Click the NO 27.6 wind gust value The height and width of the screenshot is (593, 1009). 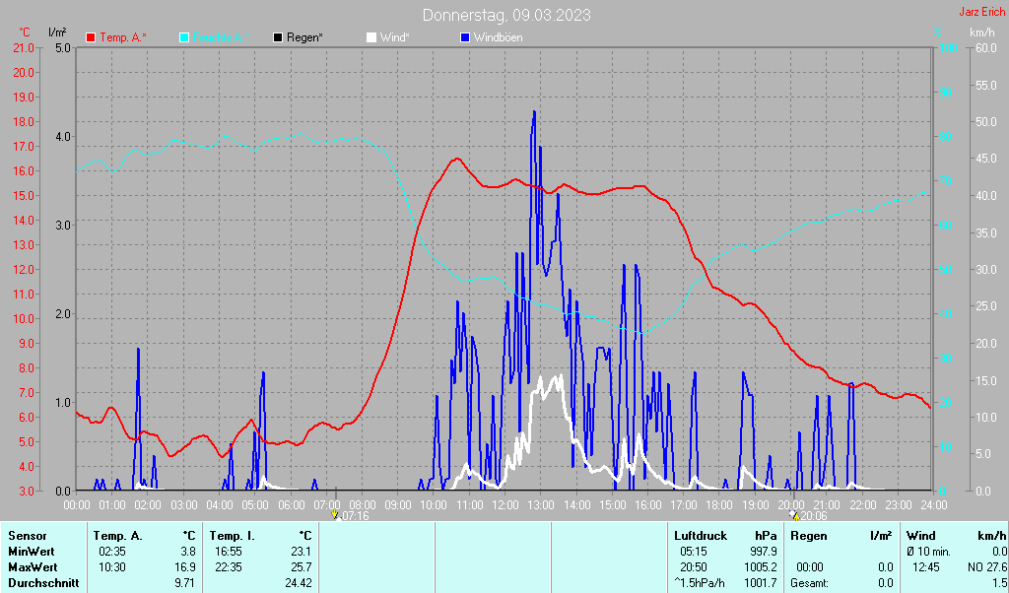tap(987, 568)
